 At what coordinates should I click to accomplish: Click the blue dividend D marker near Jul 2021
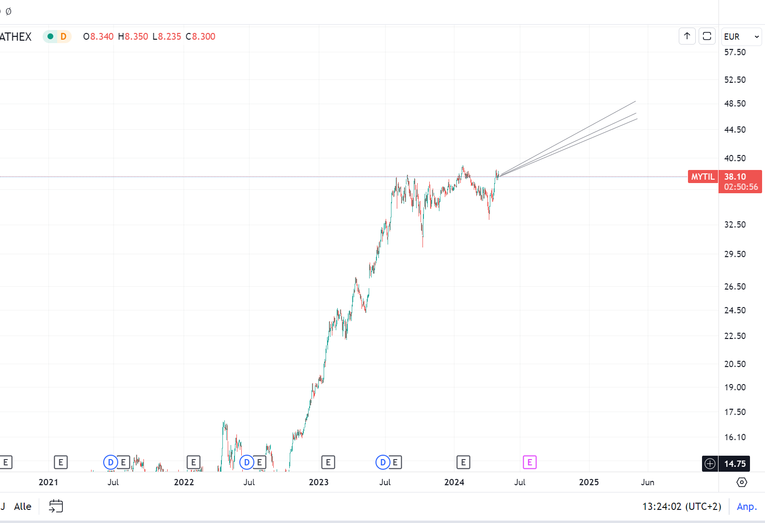pos(110,462)
